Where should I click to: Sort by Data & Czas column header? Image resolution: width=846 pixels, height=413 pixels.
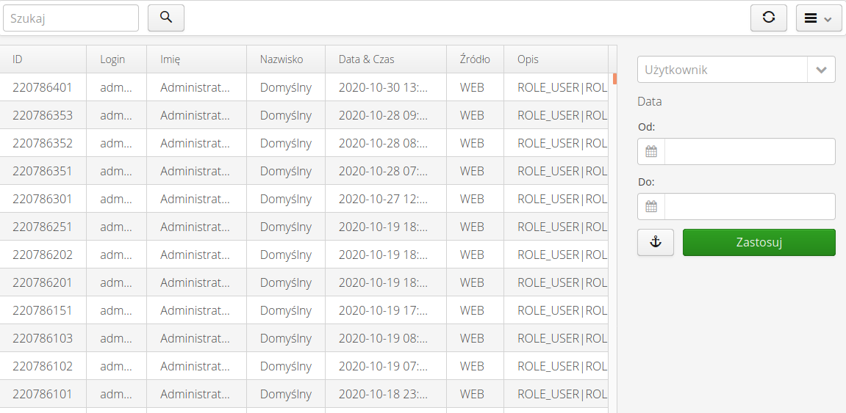coord(386,59)
